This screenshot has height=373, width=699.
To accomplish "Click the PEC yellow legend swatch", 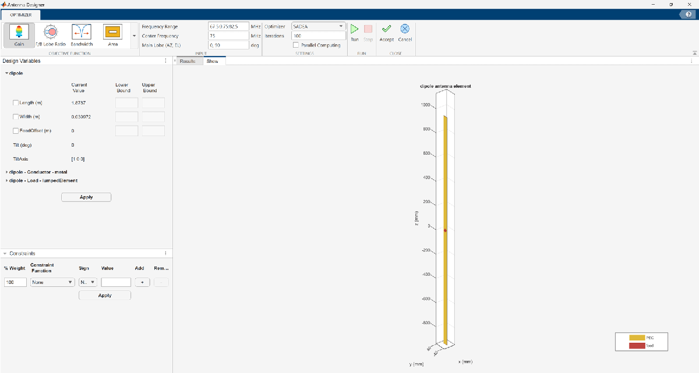I will [636, 338].
